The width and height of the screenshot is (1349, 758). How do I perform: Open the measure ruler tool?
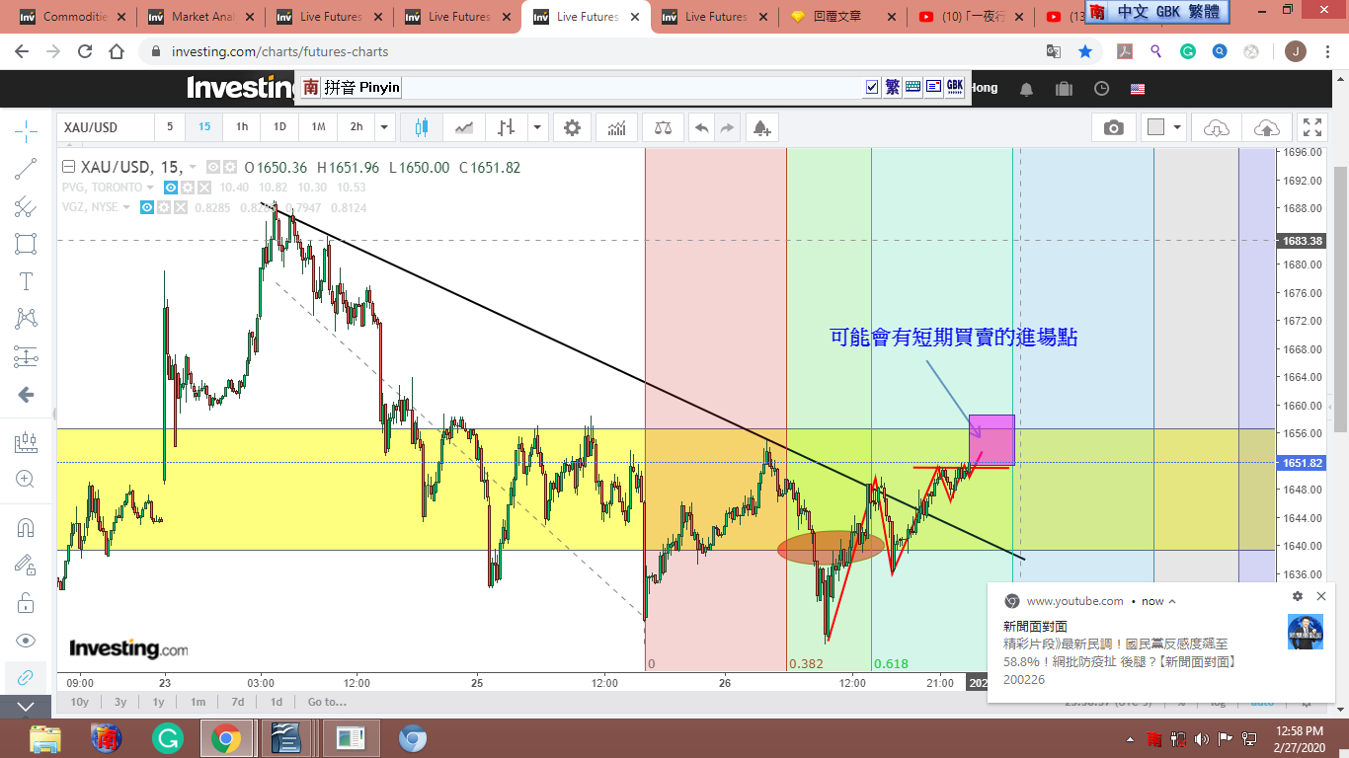point(26,442)
